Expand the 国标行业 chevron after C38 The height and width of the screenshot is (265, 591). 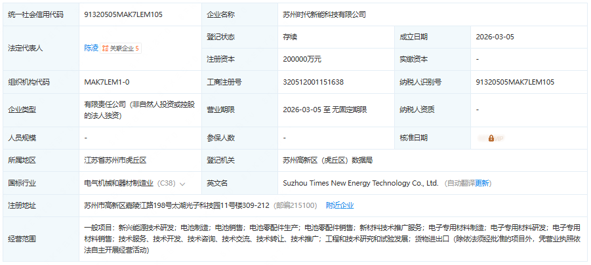(x=182, y=184)
